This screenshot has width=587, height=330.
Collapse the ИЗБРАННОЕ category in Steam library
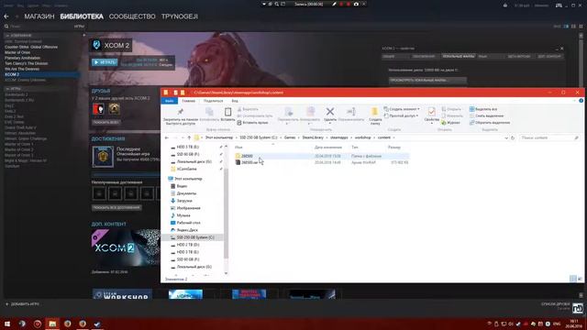tap(7, 36)
